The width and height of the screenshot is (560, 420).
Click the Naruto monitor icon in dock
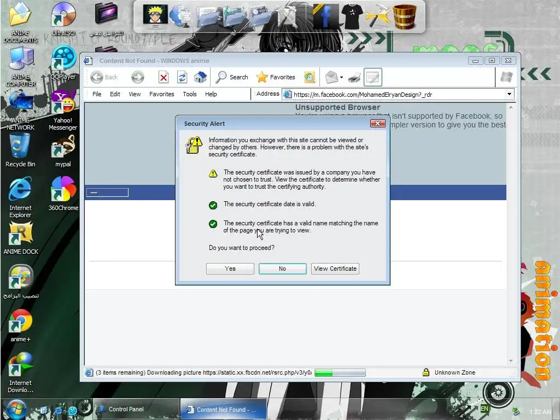pyautogui.click(x=155, y=15)
